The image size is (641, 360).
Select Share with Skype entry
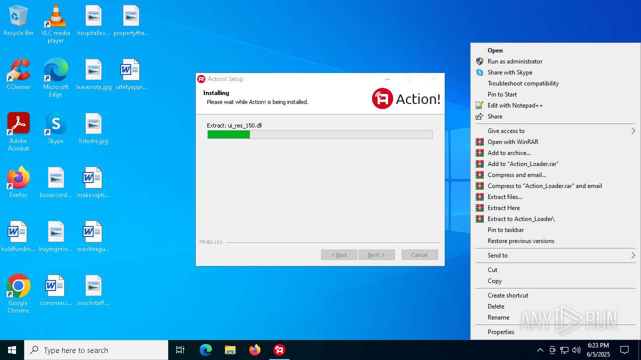coord(555,72)
